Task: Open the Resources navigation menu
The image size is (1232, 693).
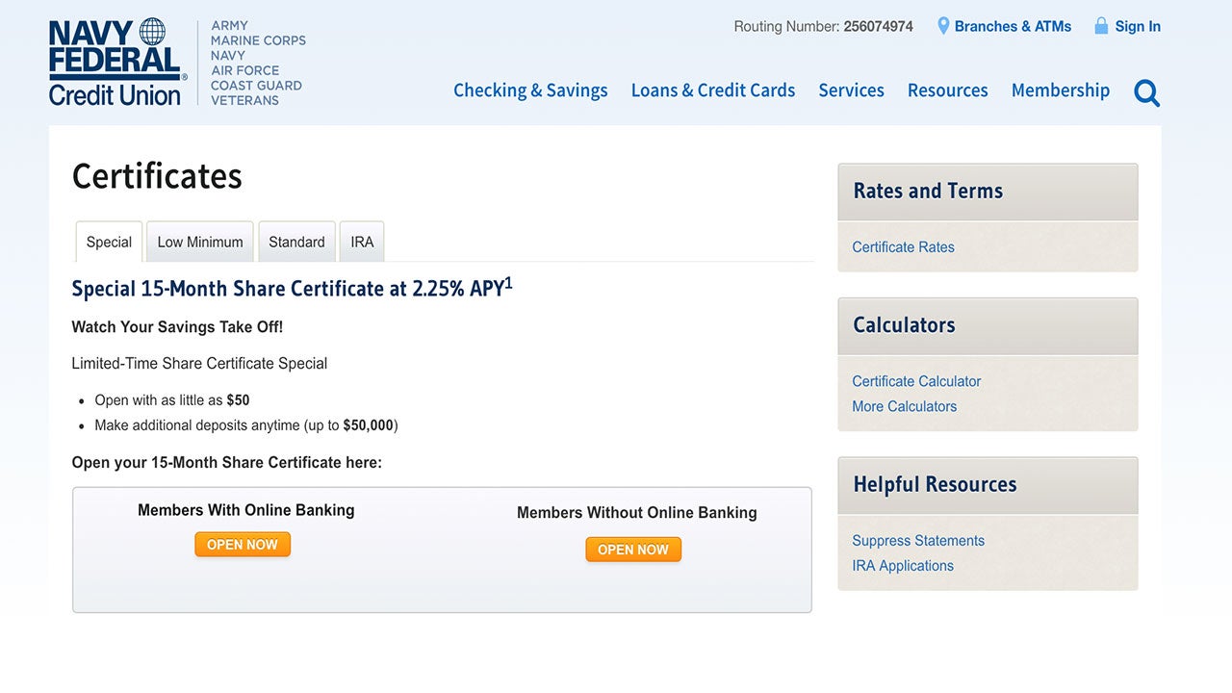Action: point(947,90)
